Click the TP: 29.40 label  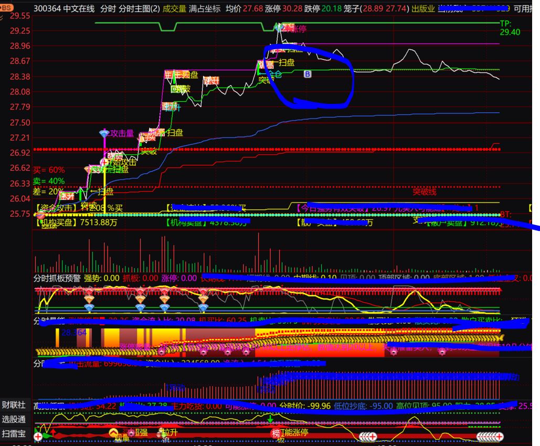510,28
